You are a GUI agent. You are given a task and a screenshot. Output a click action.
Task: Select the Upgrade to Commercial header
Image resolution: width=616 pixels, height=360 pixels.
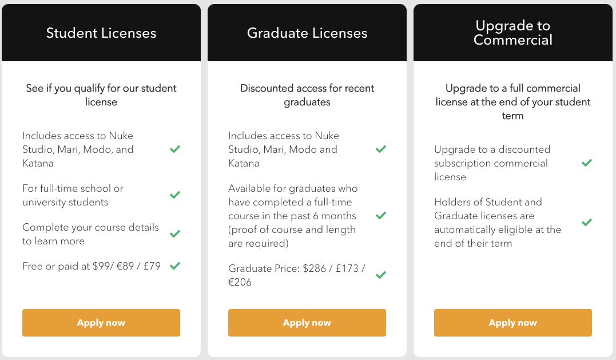click(512, 33)
